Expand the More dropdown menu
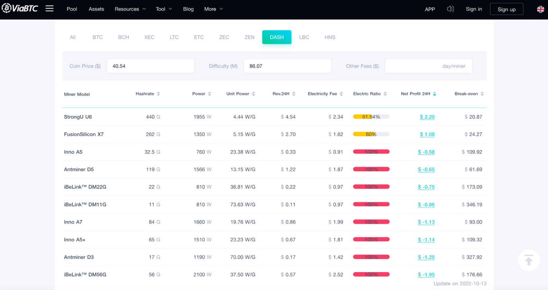 pyautogui.click(x=214, y=9)
